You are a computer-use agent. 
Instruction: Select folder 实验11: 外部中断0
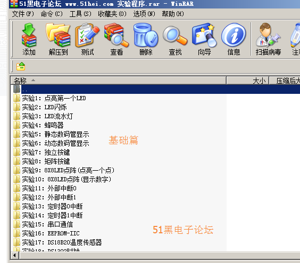click(45, 188)
